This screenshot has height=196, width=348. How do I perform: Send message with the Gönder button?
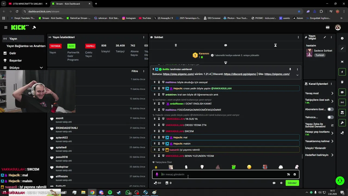point(292,183)
